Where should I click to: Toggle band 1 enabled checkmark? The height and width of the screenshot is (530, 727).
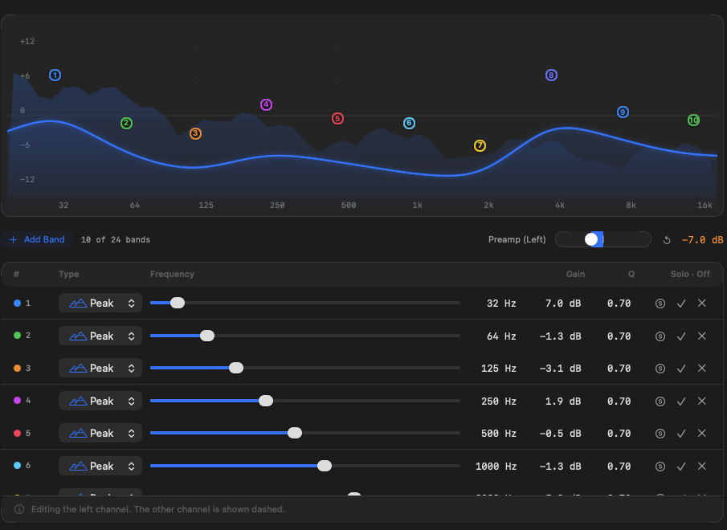(681, 304)
